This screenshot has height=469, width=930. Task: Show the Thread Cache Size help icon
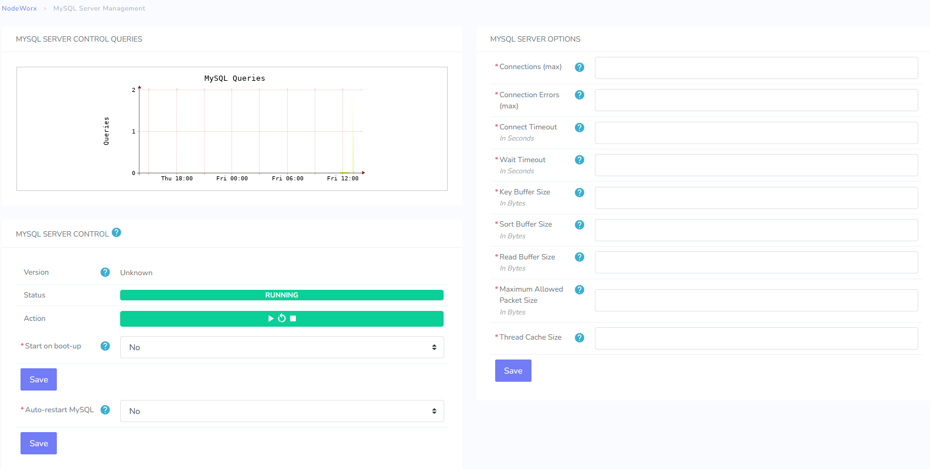pyautogui.click(x=580, y=338)
